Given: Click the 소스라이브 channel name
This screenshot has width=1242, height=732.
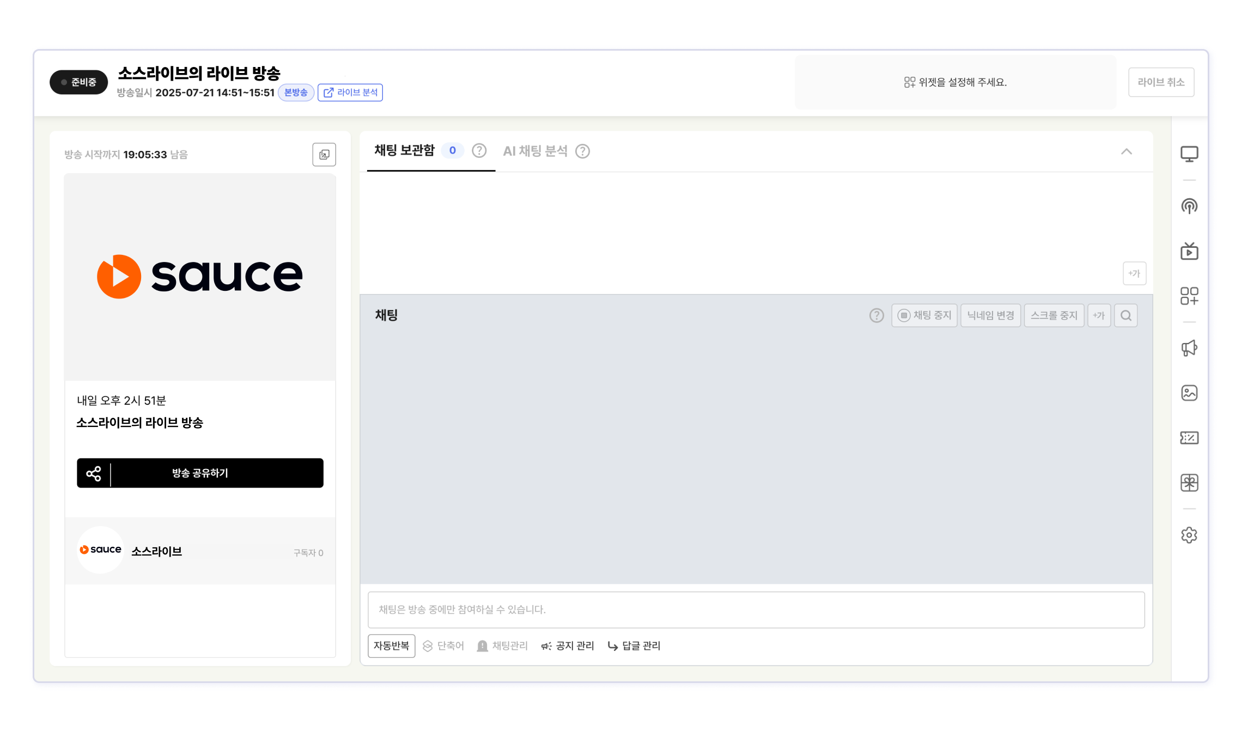Looking at the screenshot, I should point(157,551).
